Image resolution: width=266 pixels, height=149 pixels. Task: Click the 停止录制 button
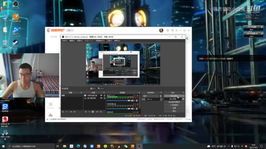pos(173,99)
